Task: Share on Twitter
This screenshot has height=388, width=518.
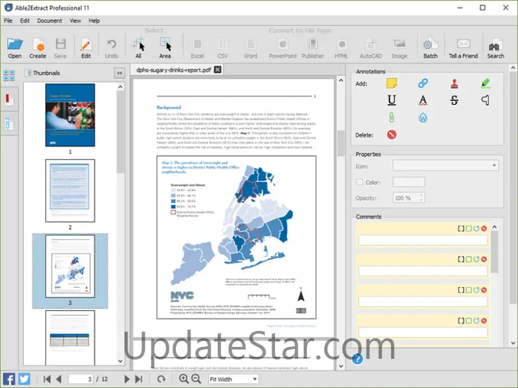Action: (24, 379)
